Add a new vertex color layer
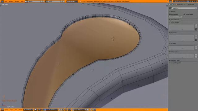The height and width of the screenshot is (111, 198). [196, 55]
